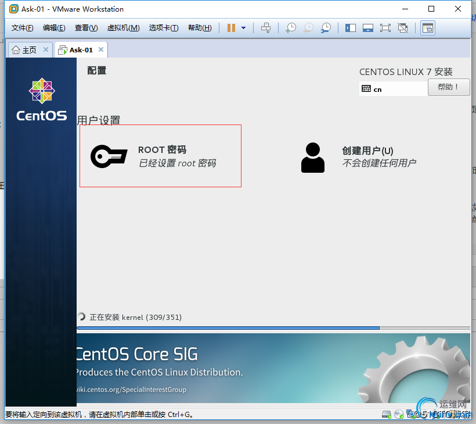This screenshot has width=476, height=424.
Task: Click the 'CENTOS LINUX 7 安装' heading
Action: coord(406,72)
